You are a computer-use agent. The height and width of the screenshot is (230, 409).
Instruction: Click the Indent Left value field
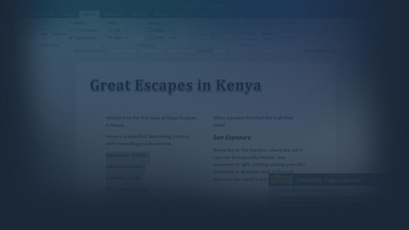(x=133, y=30)
